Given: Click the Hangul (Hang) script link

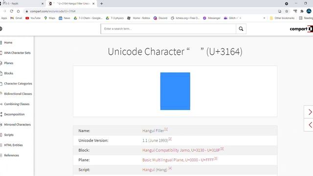Looking at the screenshot, I should coord(155,170).
